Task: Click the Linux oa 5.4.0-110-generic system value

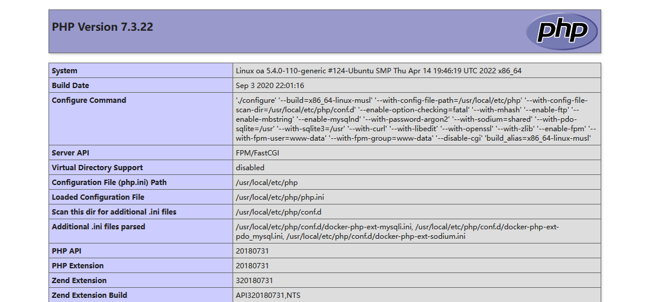Action: click(379, 71)
